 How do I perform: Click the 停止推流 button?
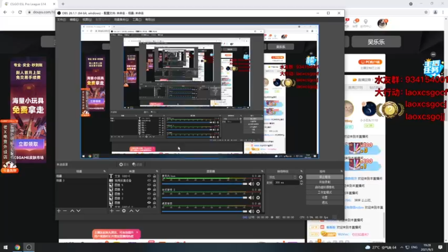(x=325, y=177)
